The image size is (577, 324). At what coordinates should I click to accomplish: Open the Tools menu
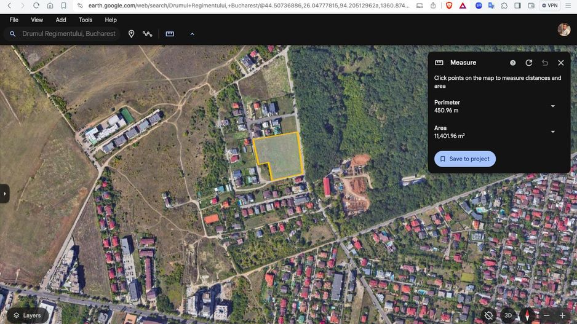[86, 20]
